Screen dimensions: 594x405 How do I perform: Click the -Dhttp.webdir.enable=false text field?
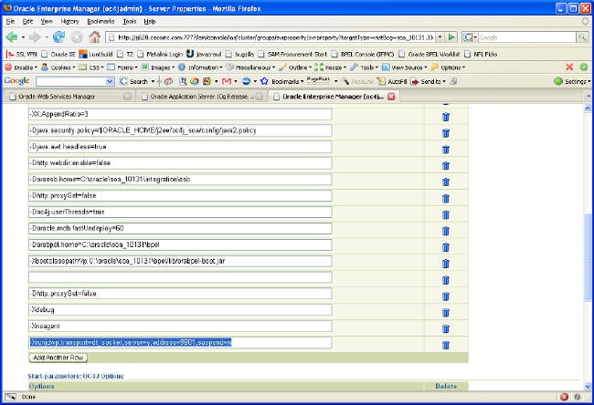(x=179, y=162)
